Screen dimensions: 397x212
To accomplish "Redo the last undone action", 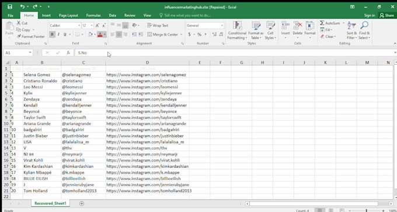I will 35,7.
